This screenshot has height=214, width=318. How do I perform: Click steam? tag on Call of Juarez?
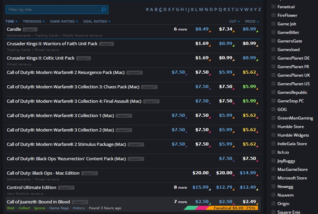(80, 202)
